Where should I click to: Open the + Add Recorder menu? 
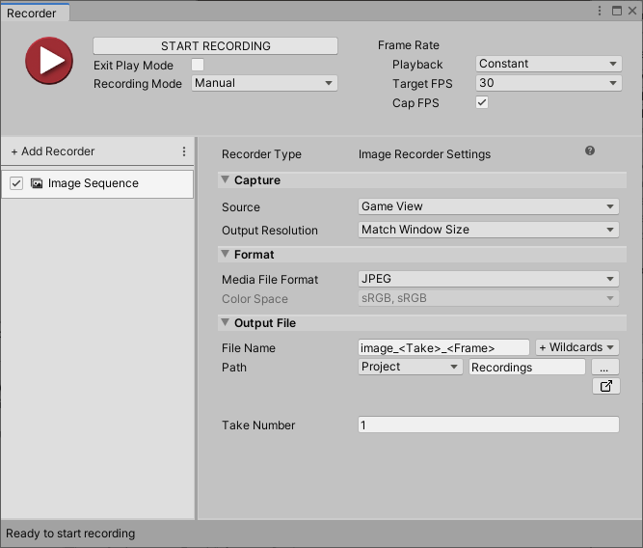[x=53, y=151]
